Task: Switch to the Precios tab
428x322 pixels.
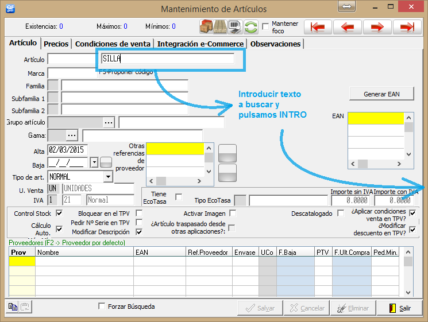Action: click(56, 44)
